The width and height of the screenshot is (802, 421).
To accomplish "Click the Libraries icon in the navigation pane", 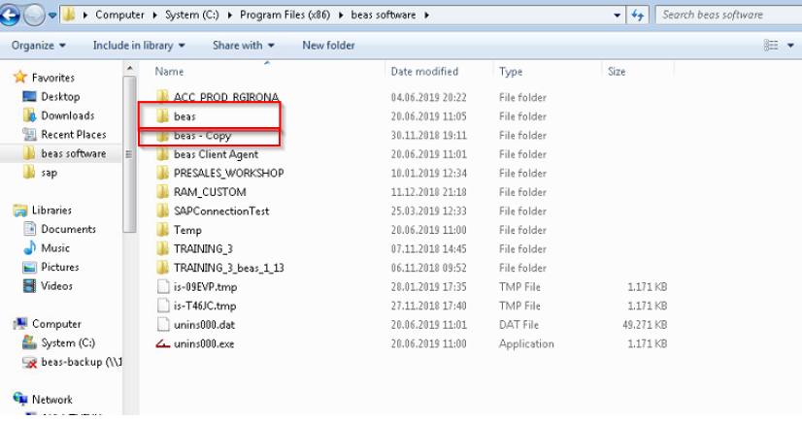I will coord(20,210).
